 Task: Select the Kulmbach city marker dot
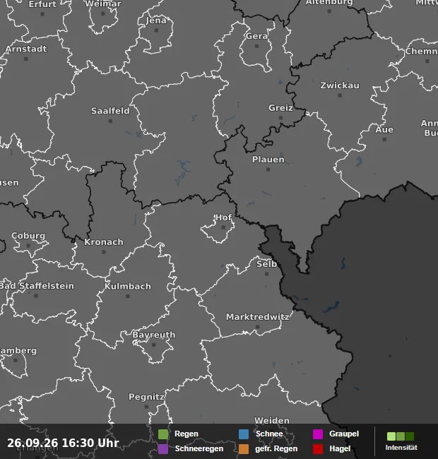[128, 297]
